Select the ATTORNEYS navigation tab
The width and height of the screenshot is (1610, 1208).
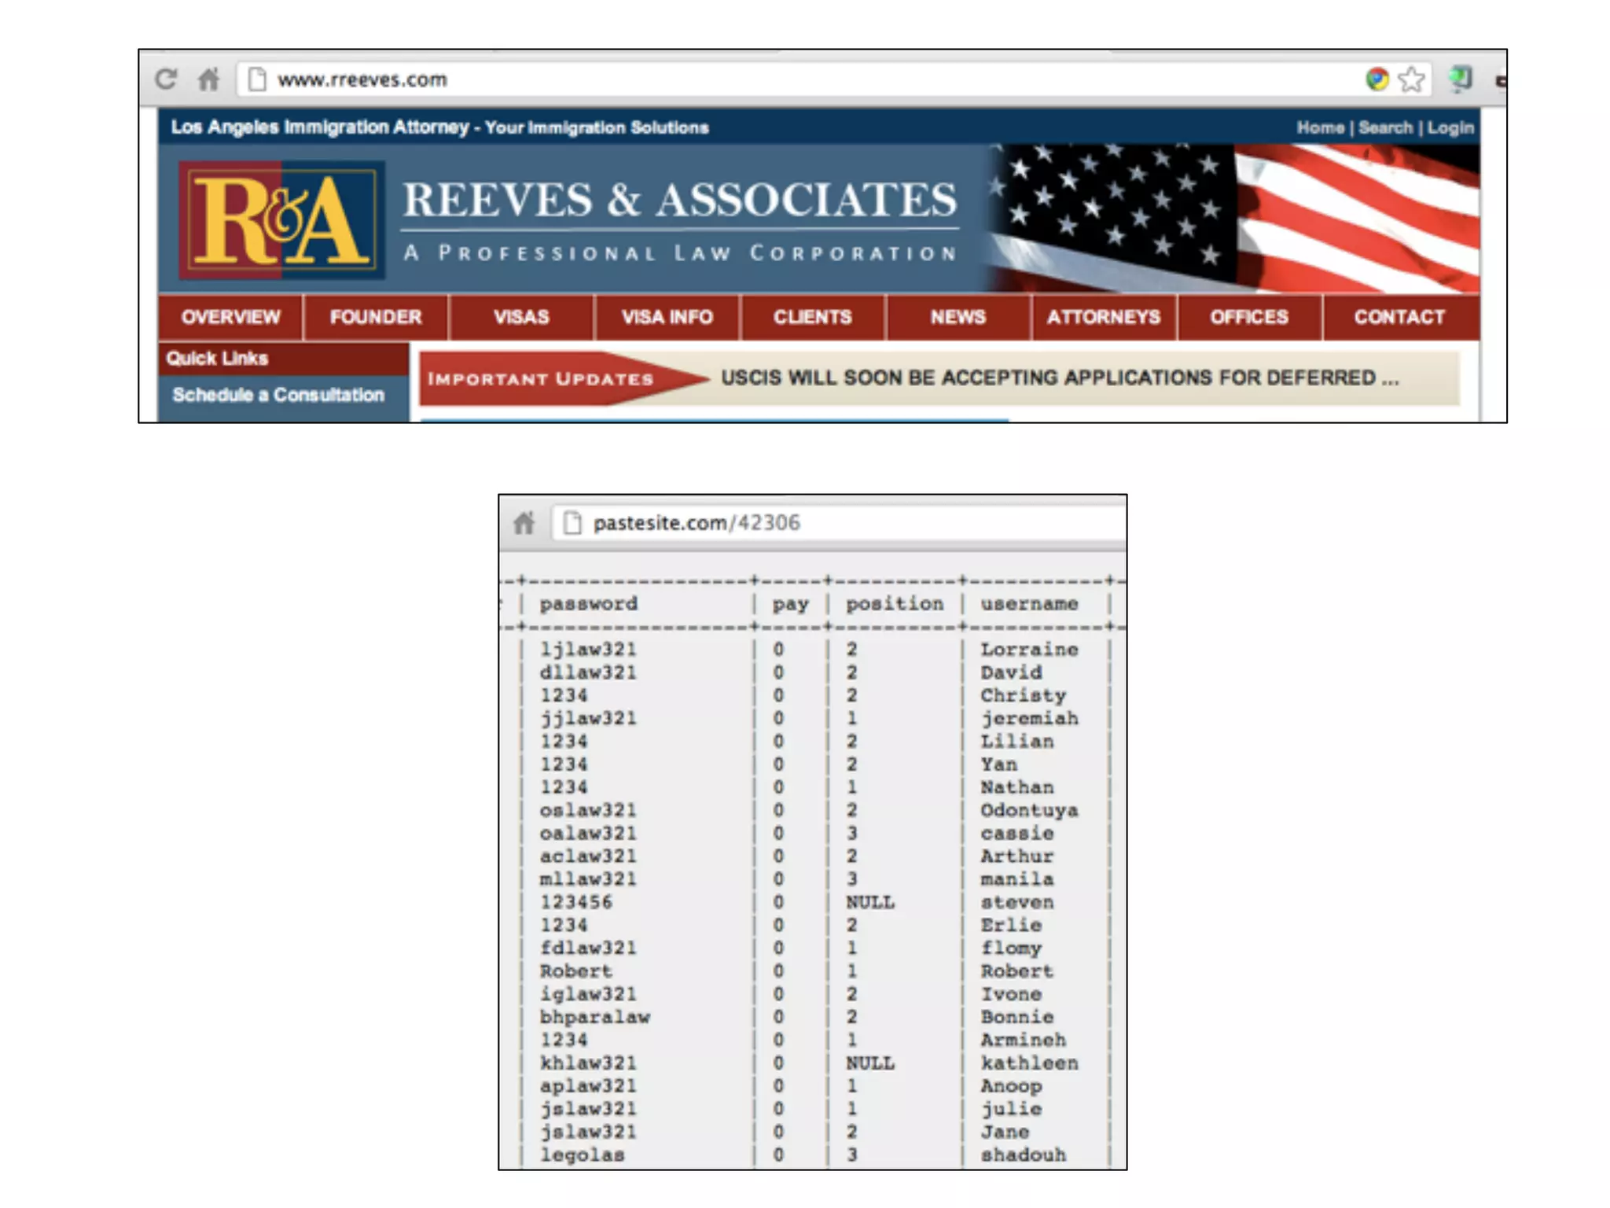pos(1103,317)
